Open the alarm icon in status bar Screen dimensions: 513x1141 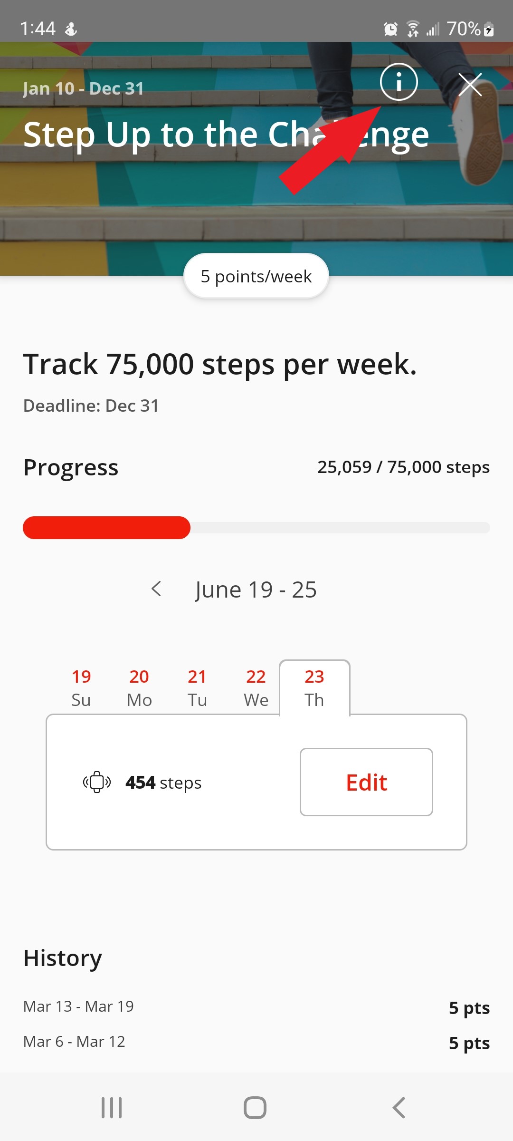pos(390,29)
